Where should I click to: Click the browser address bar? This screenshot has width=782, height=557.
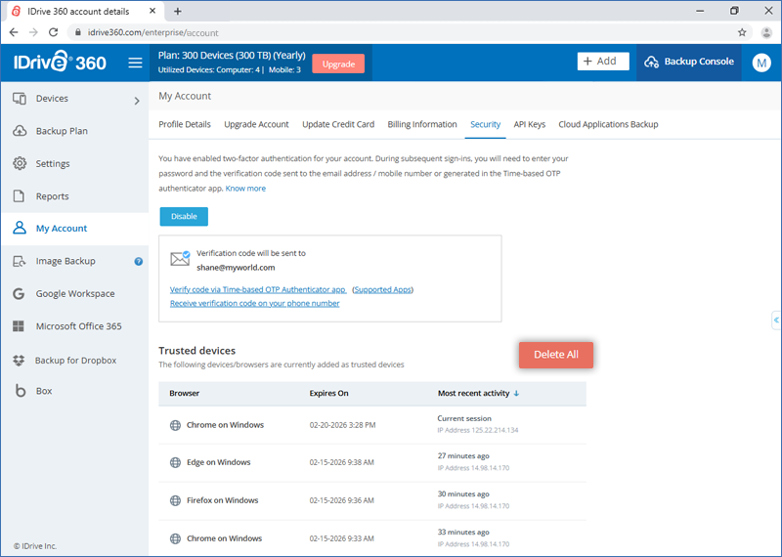[x=391, y=32]
